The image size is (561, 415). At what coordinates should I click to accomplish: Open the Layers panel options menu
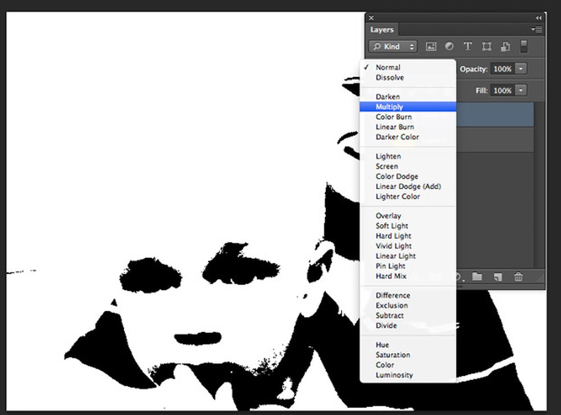point(536,30)
